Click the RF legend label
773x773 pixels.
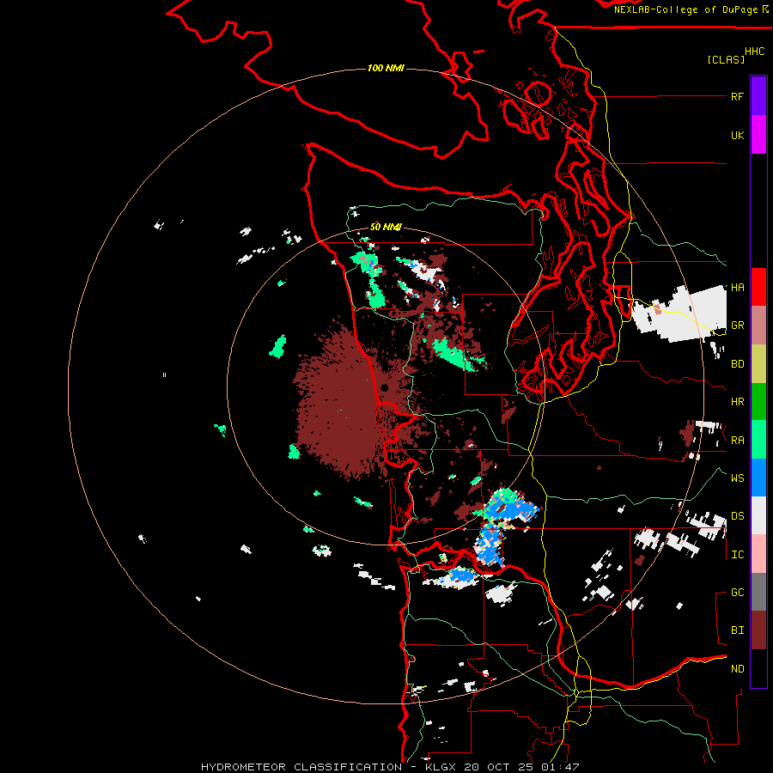tap(737, 96)
